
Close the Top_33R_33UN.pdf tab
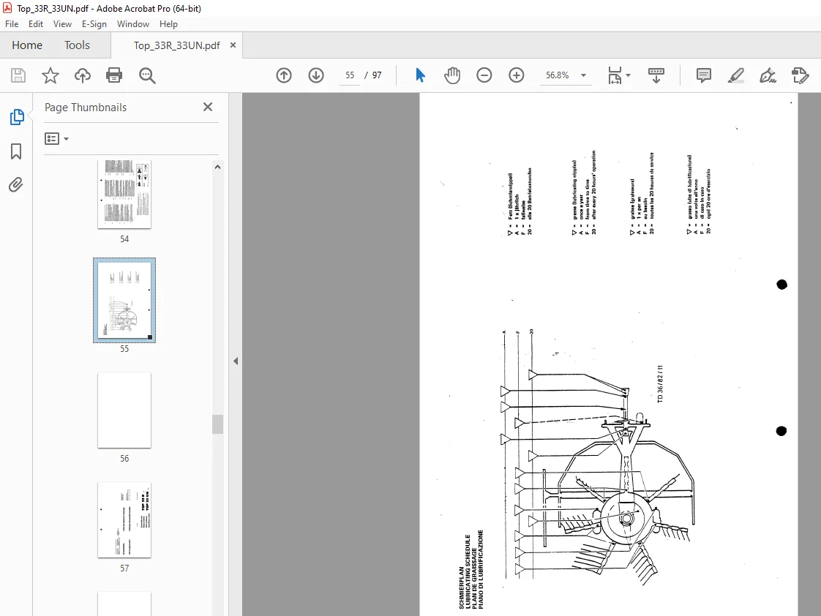[233, 45]
